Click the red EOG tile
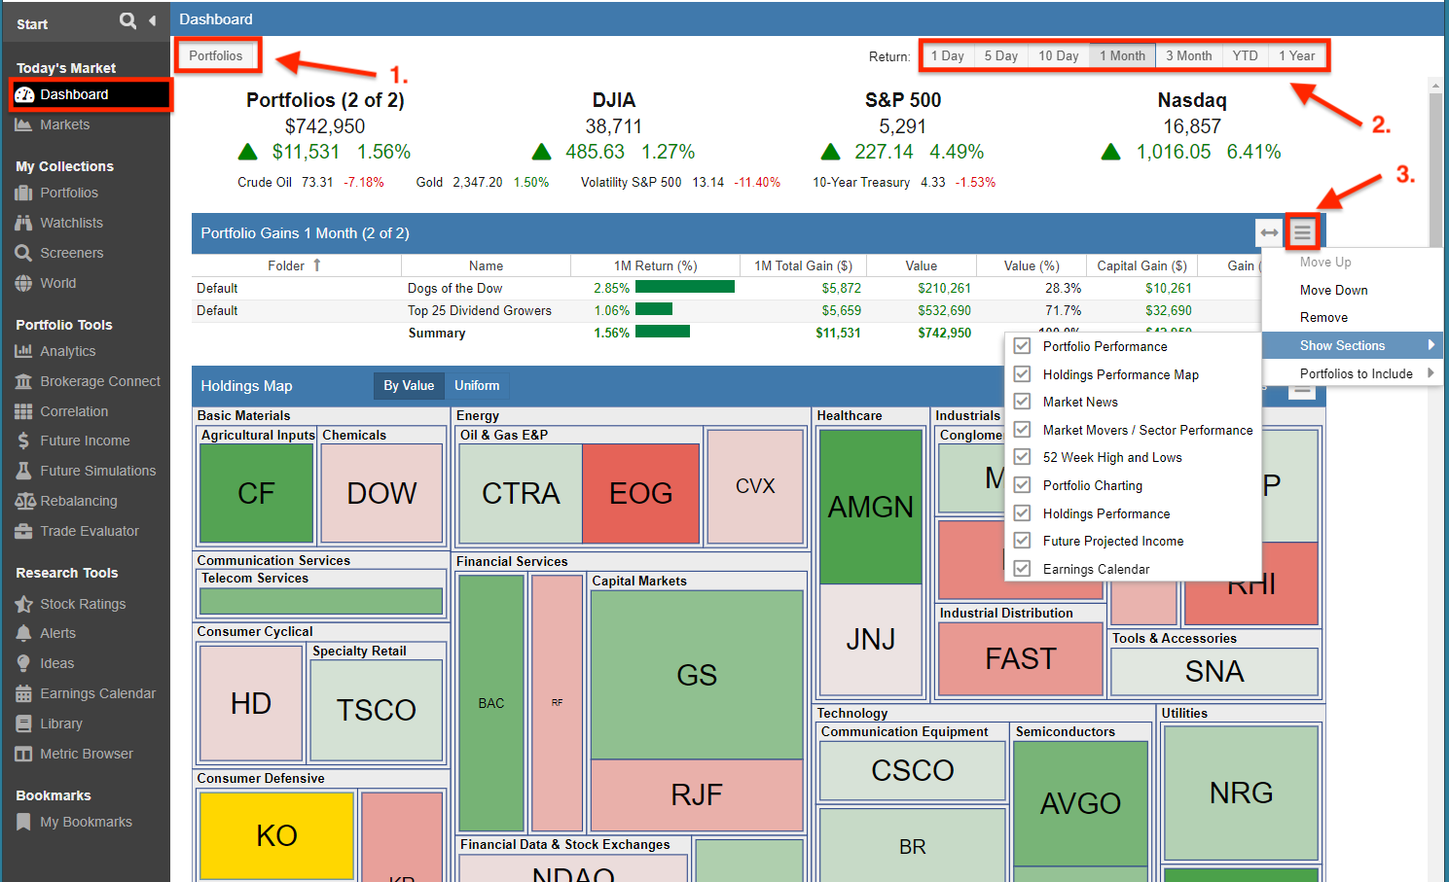The width and height of the screenshot is (1449, 882). [640, 493]
